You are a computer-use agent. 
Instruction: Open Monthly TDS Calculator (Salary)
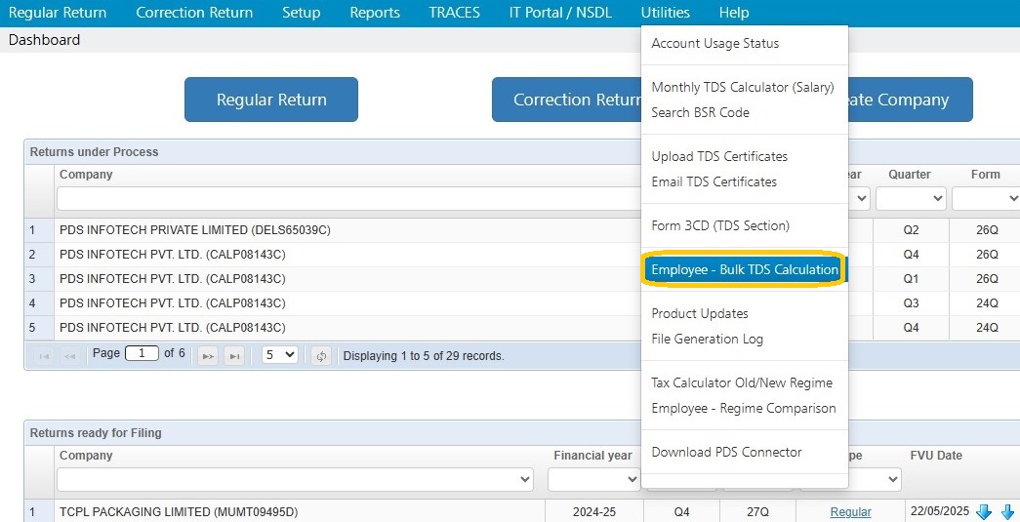742,87
